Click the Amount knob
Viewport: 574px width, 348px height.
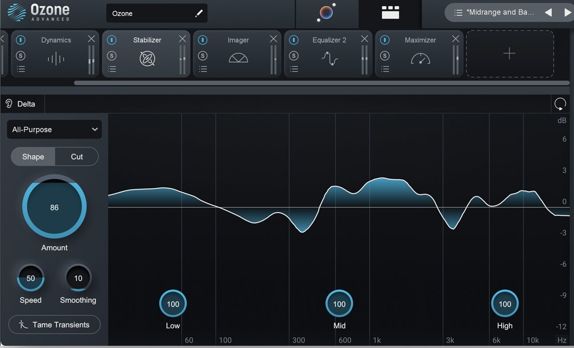54,207
